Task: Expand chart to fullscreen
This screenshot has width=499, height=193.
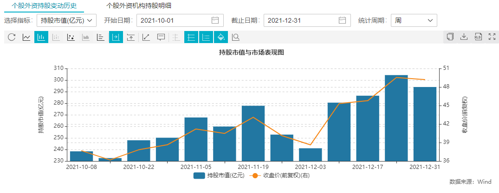Action: tap(492, 37)
